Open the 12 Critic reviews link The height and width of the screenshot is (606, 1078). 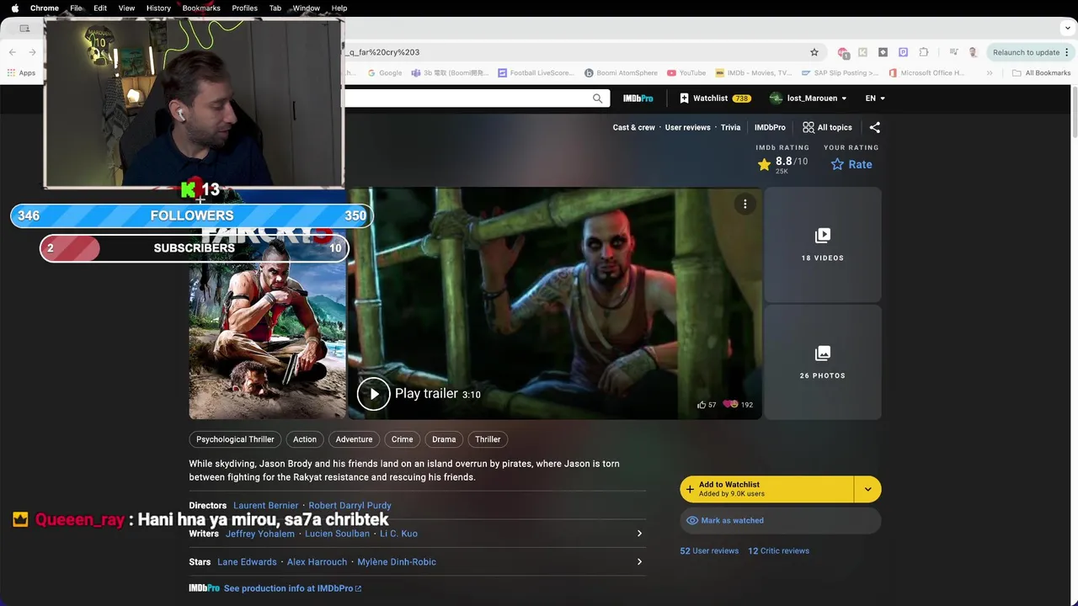[x=778, y=551]
